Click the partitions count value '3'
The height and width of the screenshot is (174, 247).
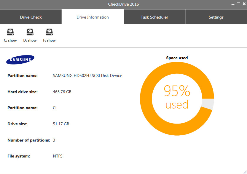click(x=54, y=140)
